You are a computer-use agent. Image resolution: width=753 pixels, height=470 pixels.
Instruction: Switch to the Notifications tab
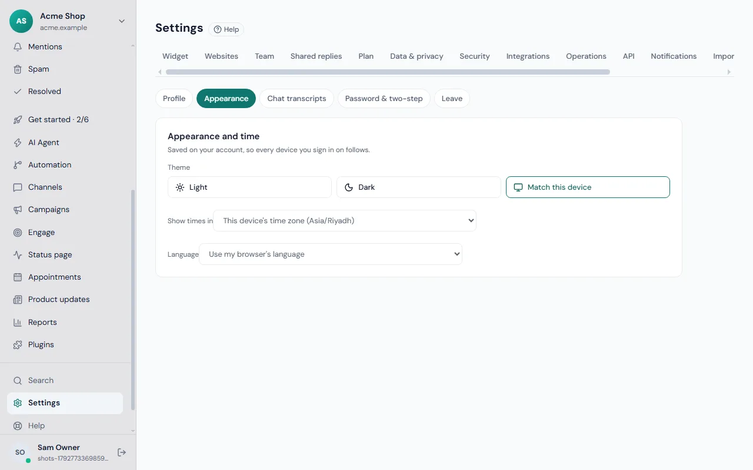click(674, 56)
